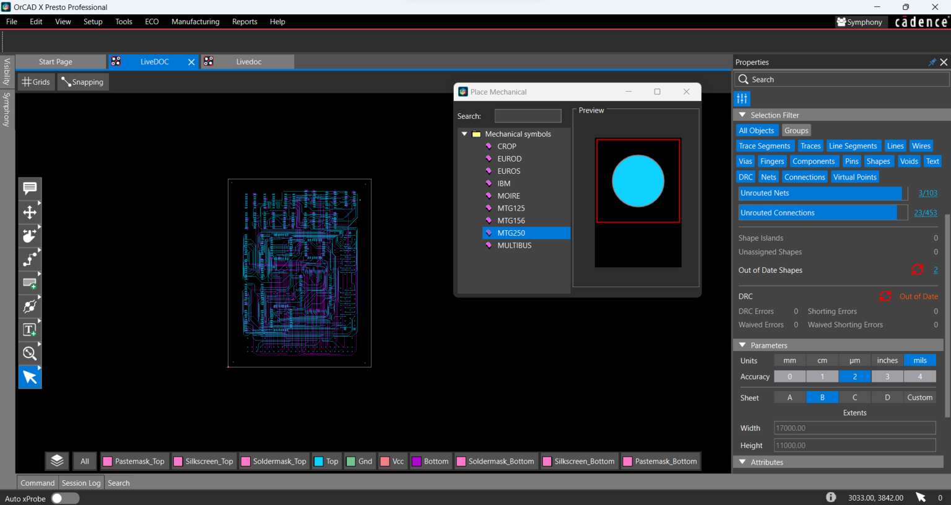Open the 23/453 unrouted connections link
This screenshot has height=505, width=951.
[926, 213]
